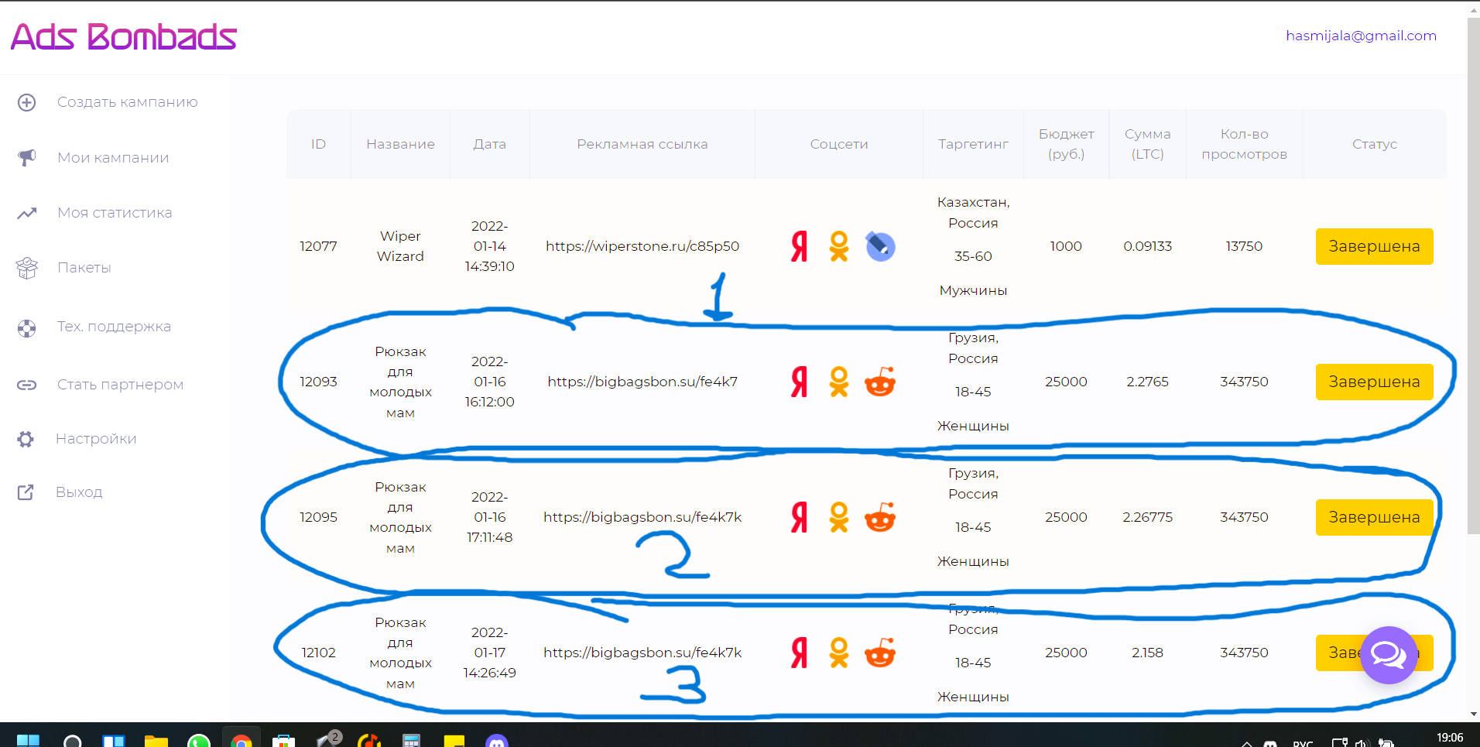The height and width of the screenshot is (747, 1480).
Task: Click the Бюджет (руб.) column header
Action: [x=1066, y=144]
